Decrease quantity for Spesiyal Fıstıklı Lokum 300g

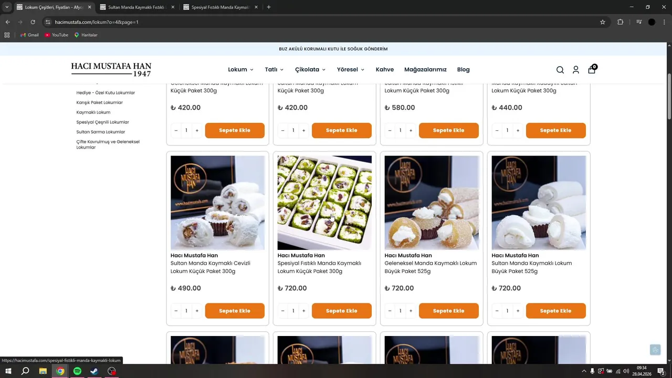point(282,311)
